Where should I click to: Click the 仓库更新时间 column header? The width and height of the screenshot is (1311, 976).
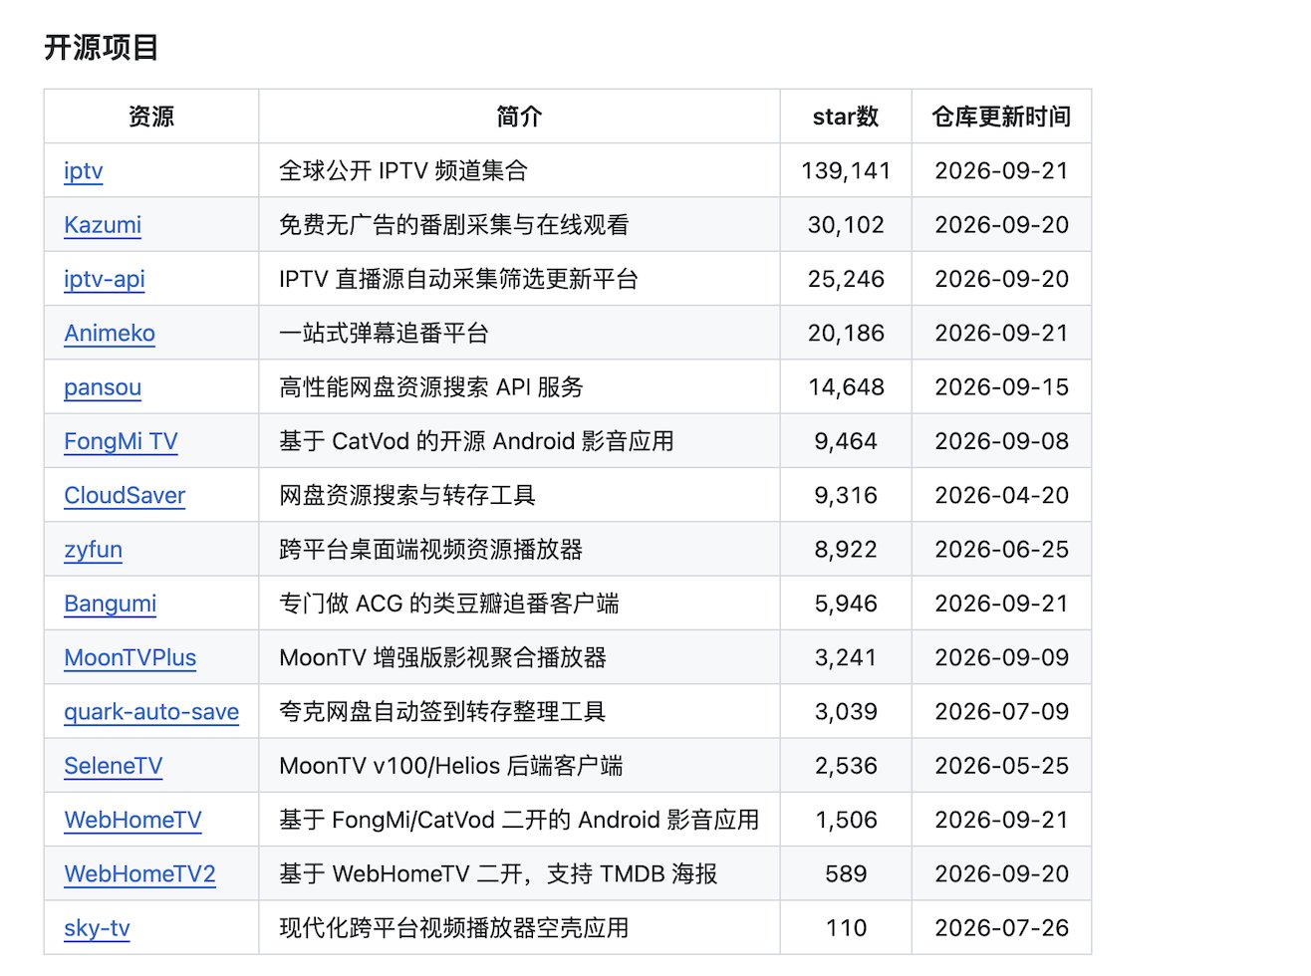[1001, 117]
